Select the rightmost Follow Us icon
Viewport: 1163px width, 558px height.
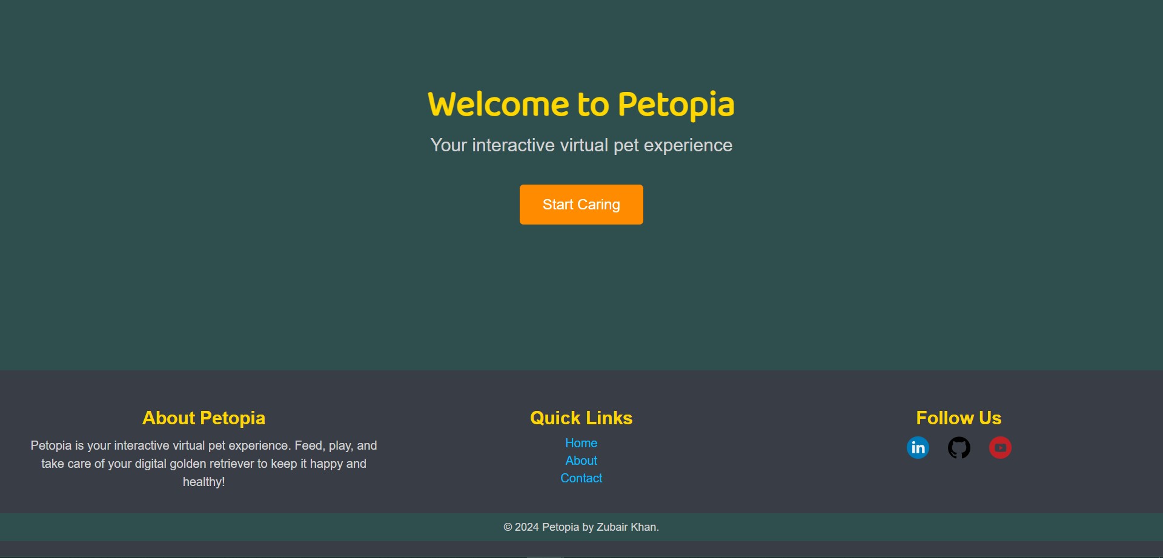click(x=1000, y=447)
